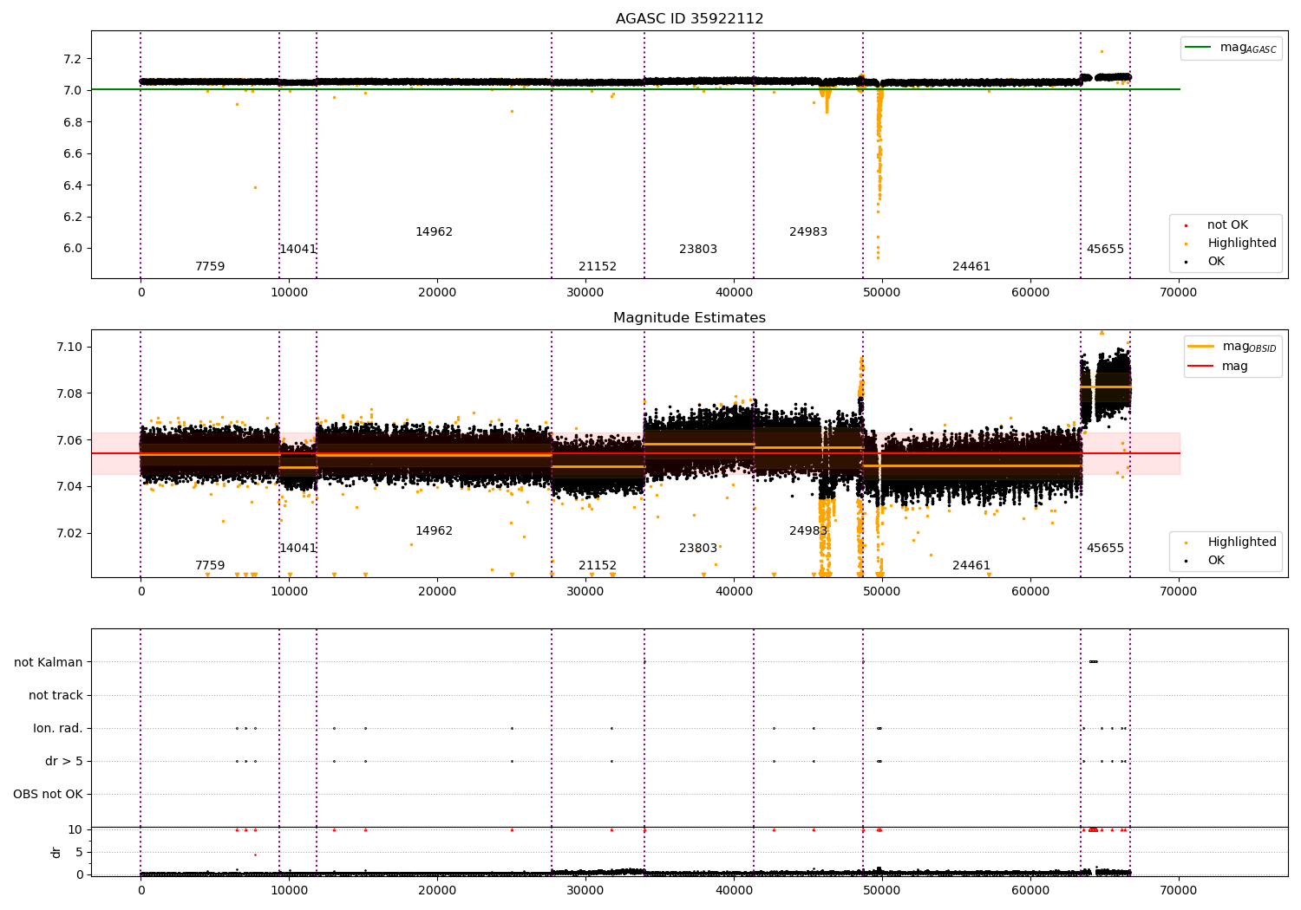This screenshot has height=910, width=1301.
Task: Click obsid label 24461 in Magnitude Estimates plot
Action: pyautogui.click(x=971, y=566)
